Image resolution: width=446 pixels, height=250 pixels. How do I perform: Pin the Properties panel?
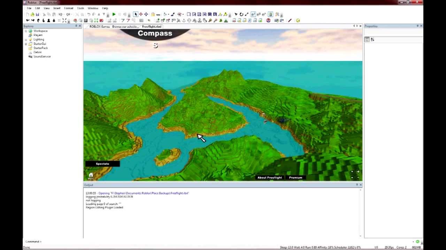(417, 26)
